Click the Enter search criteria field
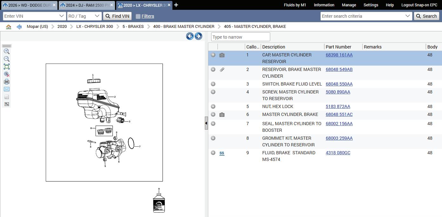 point(363,16)
